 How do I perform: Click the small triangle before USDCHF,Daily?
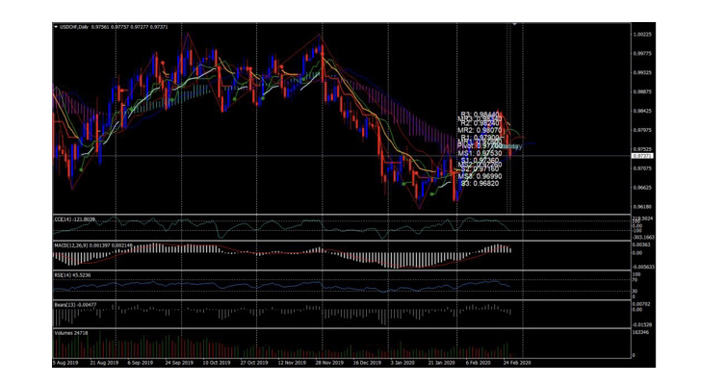tap(55, 26)
